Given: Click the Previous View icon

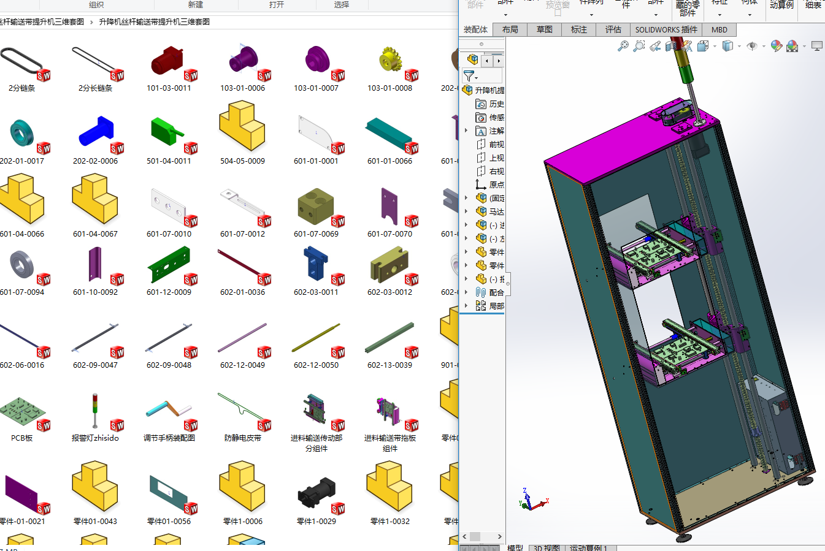Looking at the screenshot, I should (655, 46).
